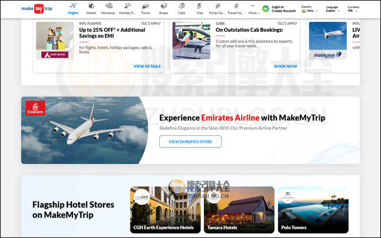This screenshot has width=381, height=238.
Task: Open the Buses tab label
Action: [x=163, y=13]
